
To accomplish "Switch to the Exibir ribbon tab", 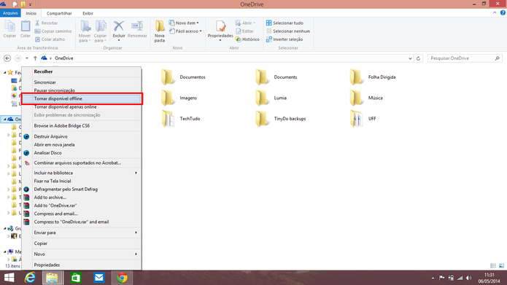I will pyautogui.click(x=88, y=13).
